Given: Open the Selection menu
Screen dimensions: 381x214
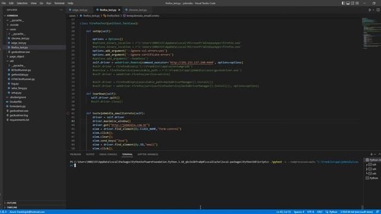Looking at the screenshot, I should coord(22,3).
